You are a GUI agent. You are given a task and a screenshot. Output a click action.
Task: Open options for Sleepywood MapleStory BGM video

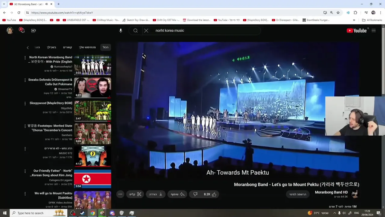tap(25, 103)
